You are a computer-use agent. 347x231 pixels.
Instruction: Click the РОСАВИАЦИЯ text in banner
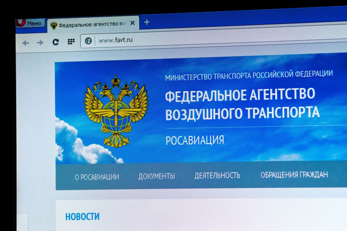click(x=195, y=140)
